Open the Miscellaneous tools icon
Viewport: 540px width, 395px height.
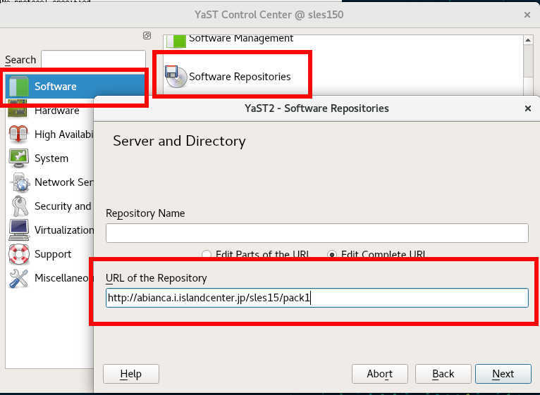[x=18, y=278]
